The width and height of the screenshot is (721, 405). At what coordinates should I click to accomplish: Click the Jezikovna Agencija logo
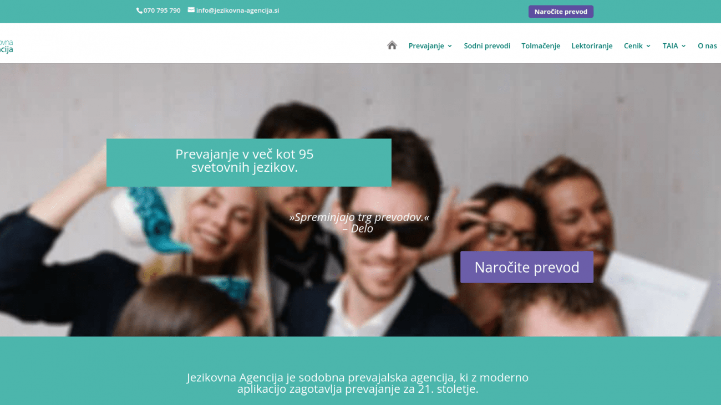tap(6, 46)
